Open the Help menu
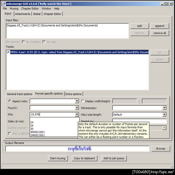Image resolution: width=175 pixels, height=175 pixels. [x=57, y=8]
